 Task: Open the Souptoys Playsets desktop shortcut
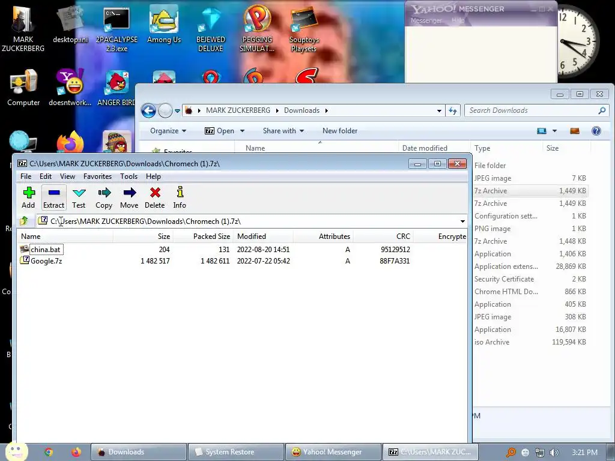303,30
